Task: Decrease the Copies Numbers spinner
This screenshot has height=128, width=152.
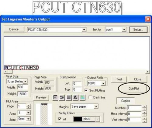Action: click(x=144, y=109)
